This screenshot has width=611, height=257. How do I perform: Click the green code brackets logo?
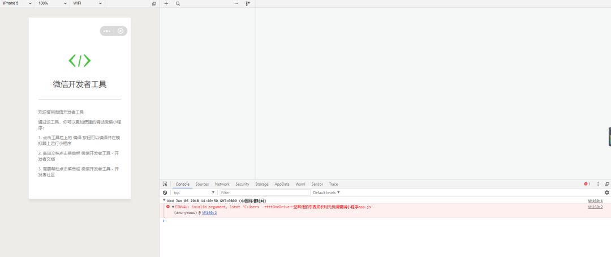pyautogui.click(x=80, y=61)
